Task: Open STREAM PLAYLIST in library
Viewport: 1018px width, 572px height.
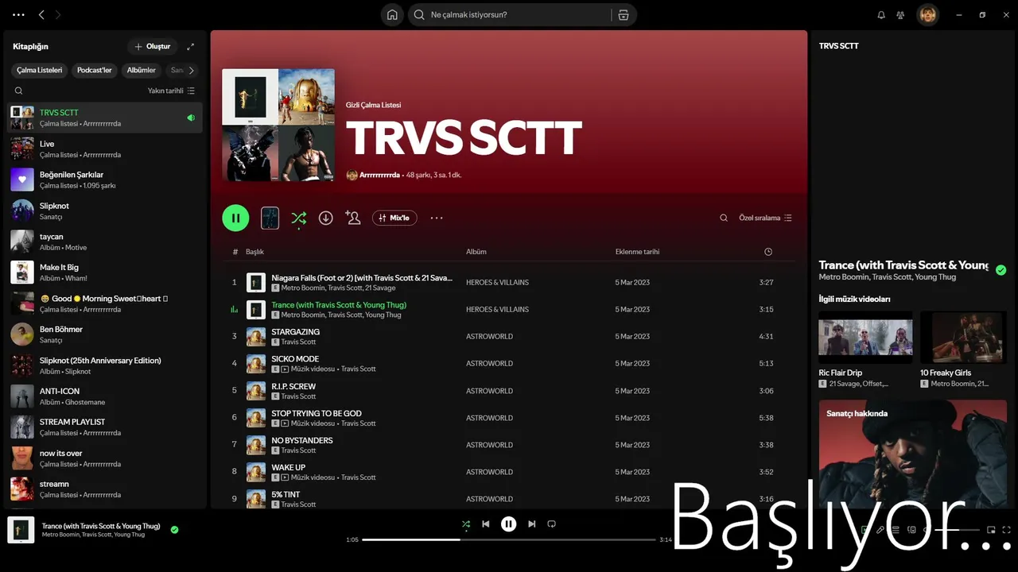Action: [105, 427]
